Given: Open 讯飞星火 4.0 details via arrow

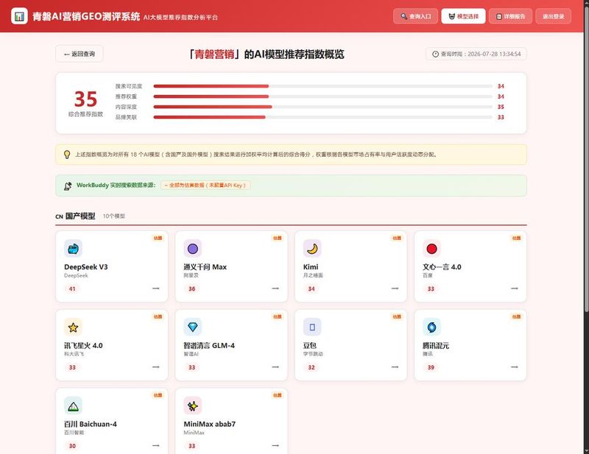Looking at the screenshot, I should click(156, 367).
